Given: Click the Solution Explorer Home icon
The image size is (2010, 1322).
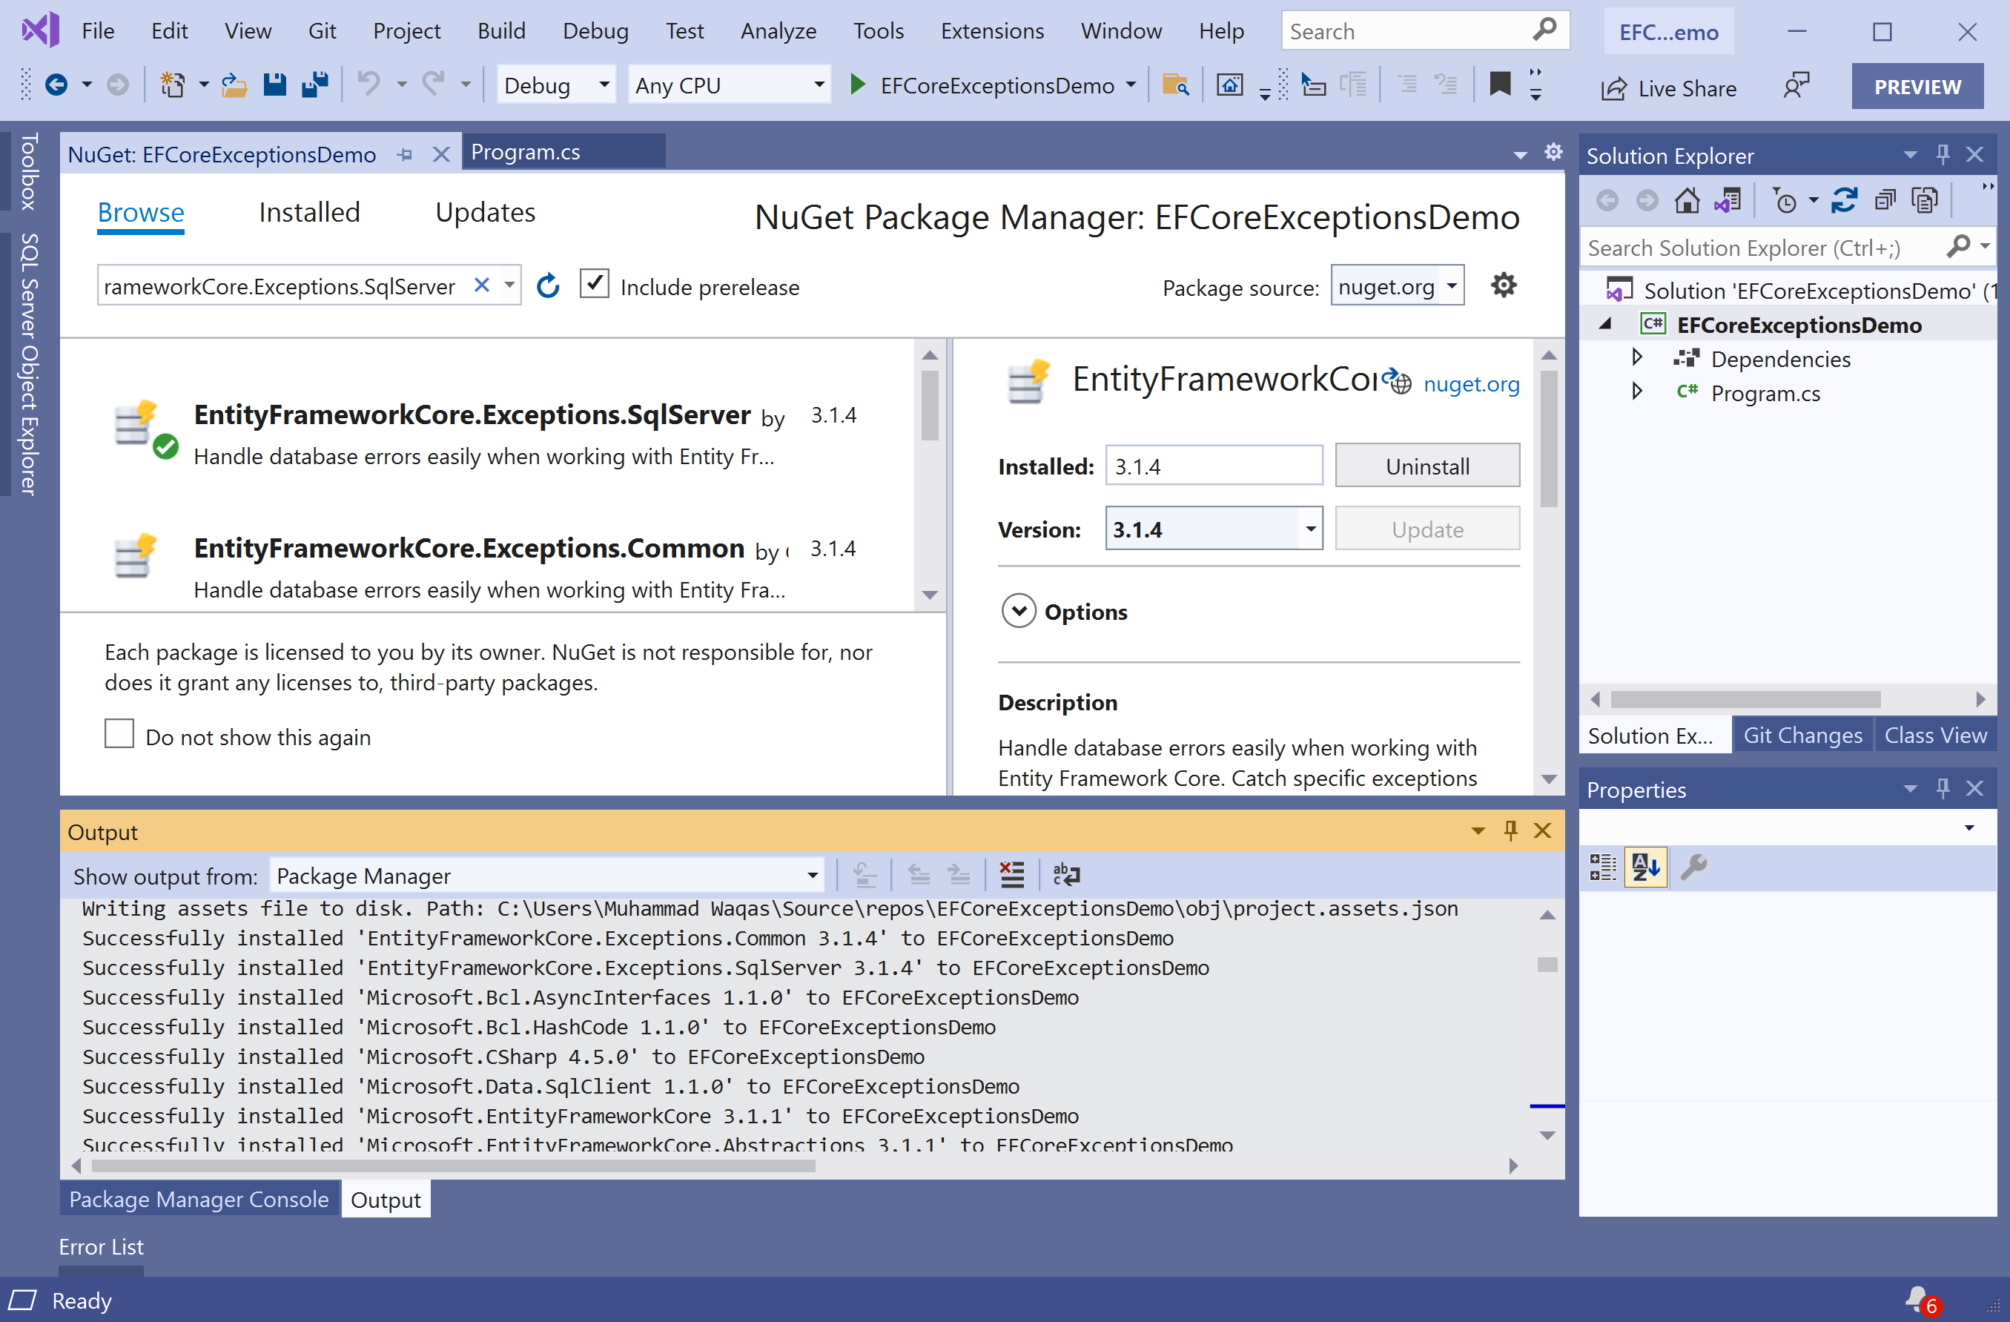Looking at the screenshot, I should (x=1687, y=200).
